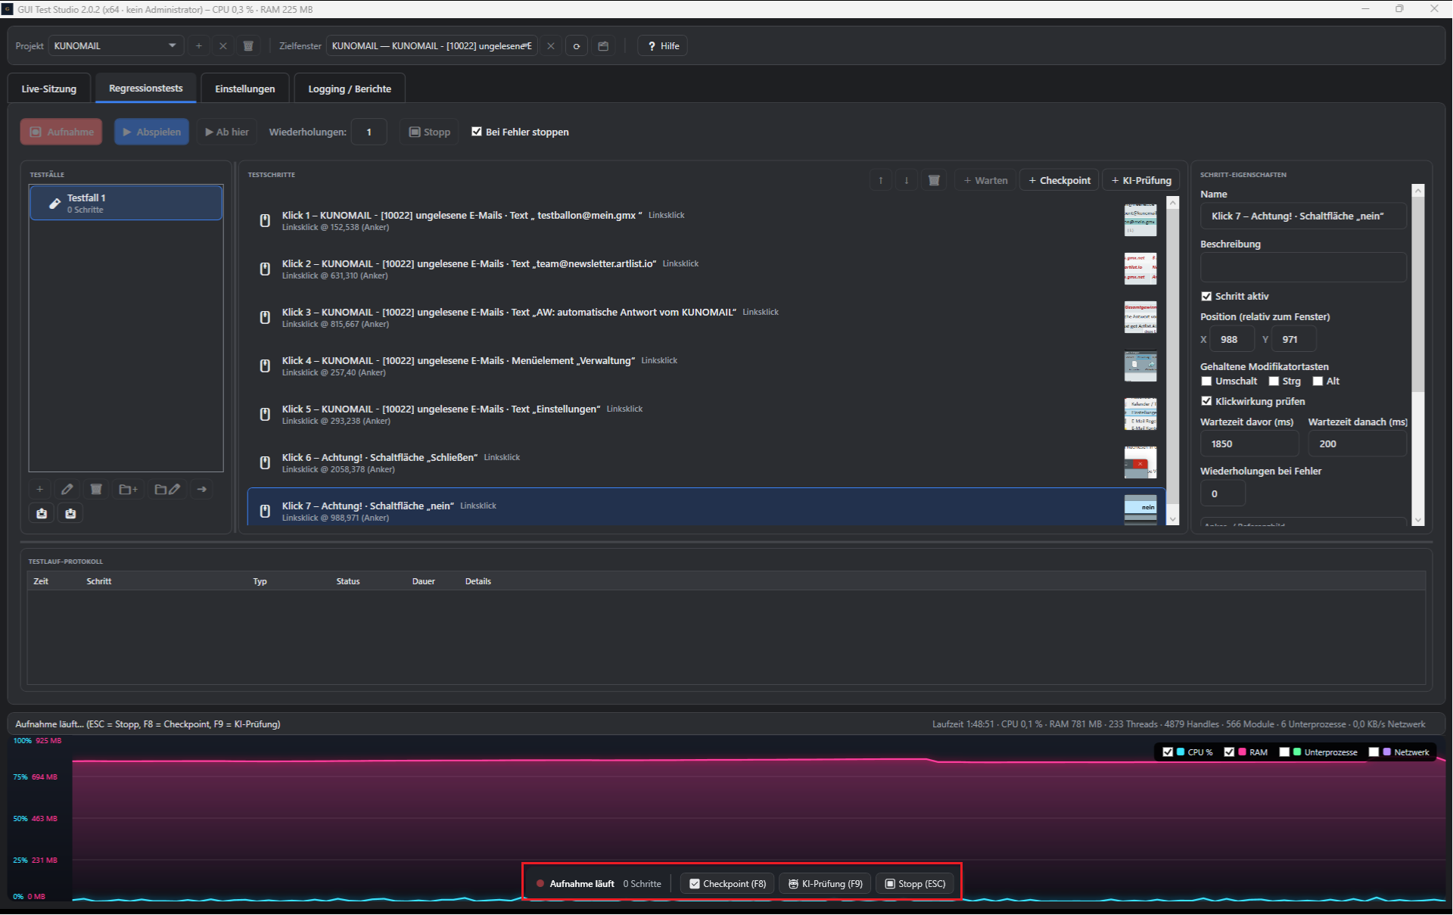
Task: Click the import icon with the down arrow
Action: [x=70, y=514]
